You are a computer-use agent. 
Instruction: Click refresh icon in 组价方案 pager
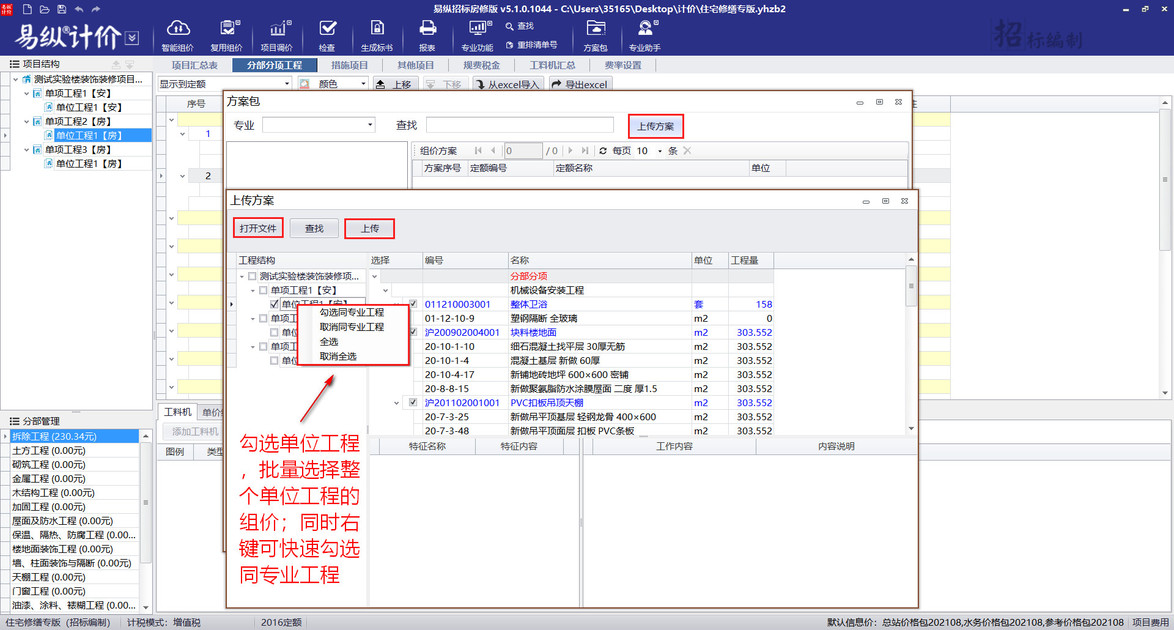pyautogui.click(x=603, y=151)
